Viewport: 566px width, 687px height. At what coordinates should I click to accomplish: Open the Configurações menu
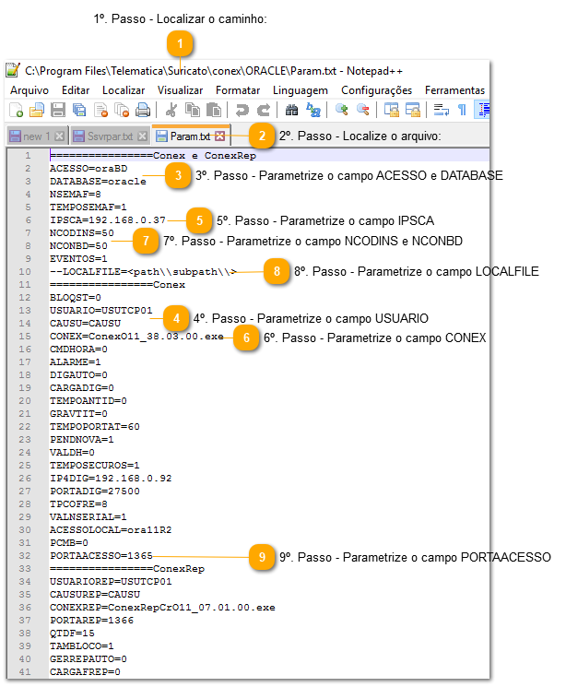(x=376, y=90)
